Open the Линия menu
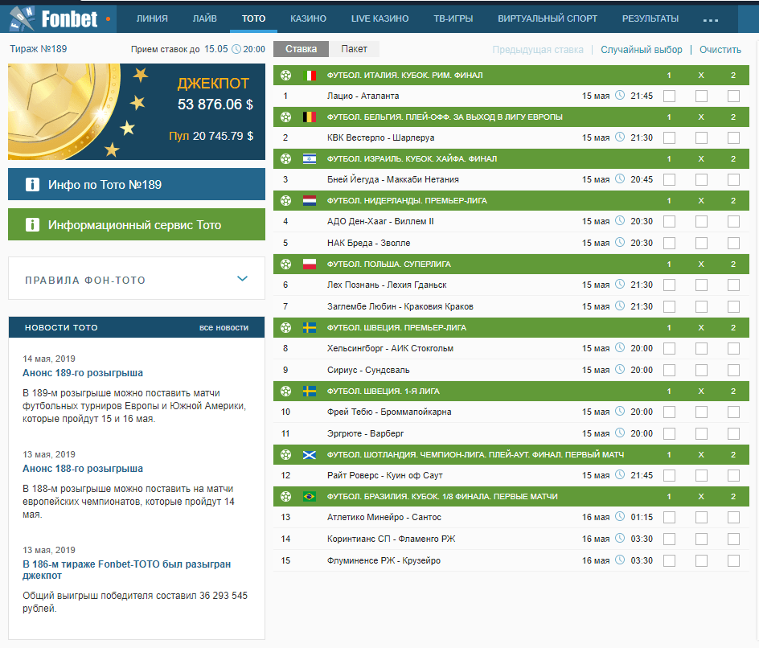 coord(152,18)
